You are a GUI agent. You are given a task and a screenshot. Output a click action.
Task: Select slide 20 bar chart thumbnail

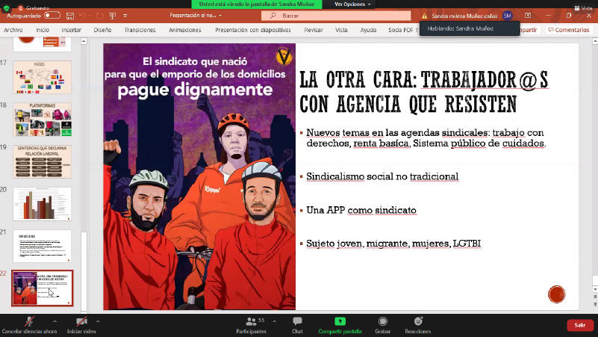click(42, 204)
